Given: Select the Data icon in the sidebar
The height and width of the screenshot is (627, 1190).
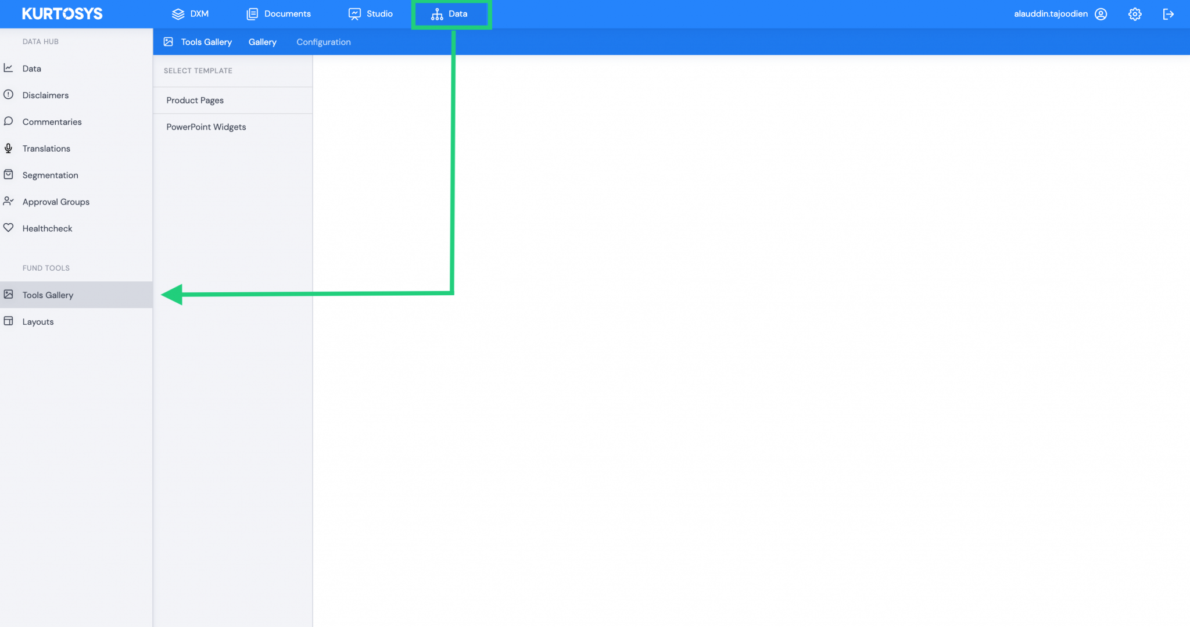Looking at the screenshot, I should pyautogui.click(x=9, y=68).
